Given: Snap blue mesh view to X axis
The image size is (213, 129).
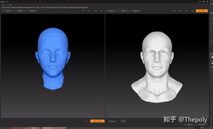Looking at the screenshot, I should tap(83, 11).
